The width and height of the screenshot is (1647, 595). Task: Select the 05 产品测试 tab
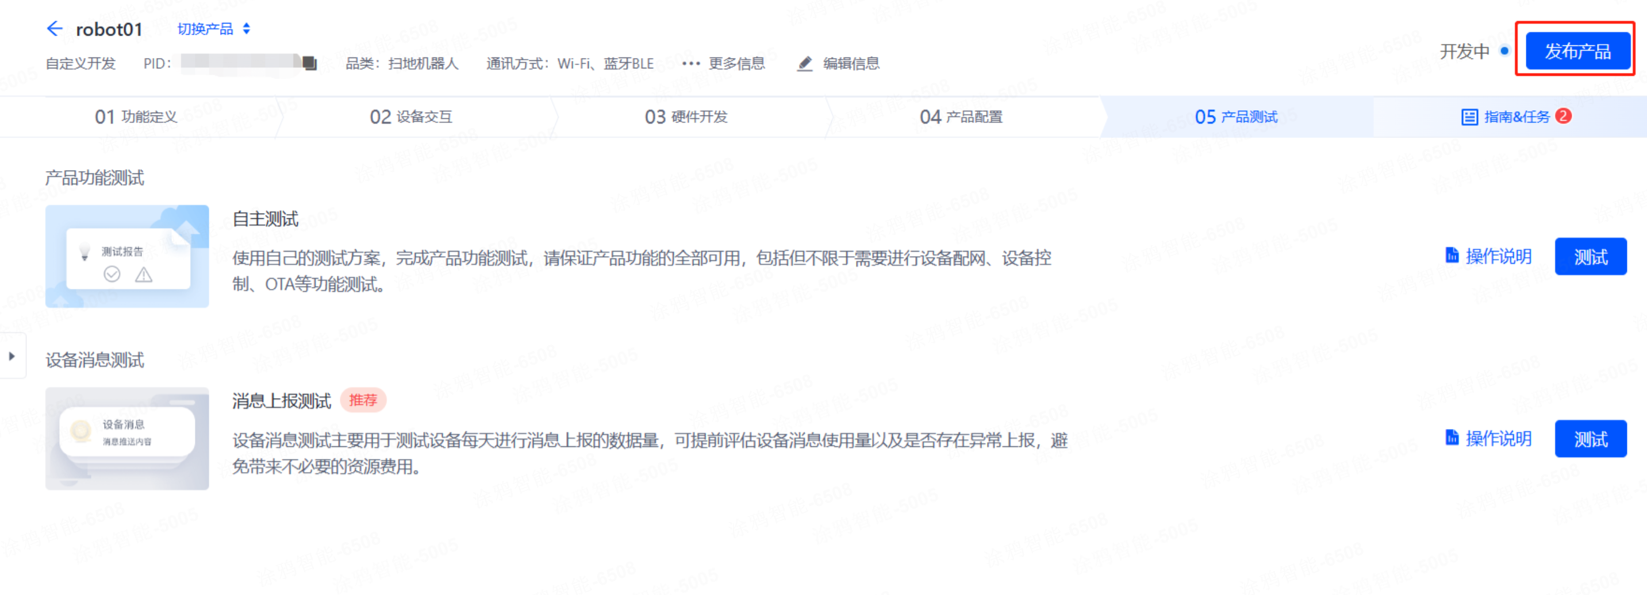(x=1235, y=117)
